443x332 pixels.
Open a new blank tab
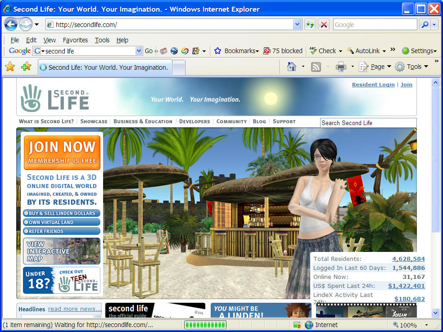pos(179,68)
